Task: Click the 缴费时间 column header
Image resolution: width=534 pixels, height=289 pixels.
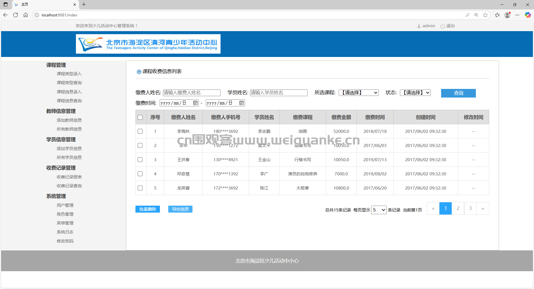Action: (x=375, y=117)
